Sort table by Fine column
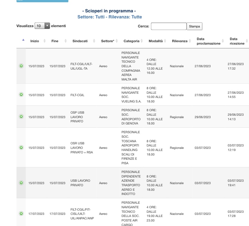Image resolution: width=249 pixels, height=226 pixels. pyautogui.click(x=55, y=41)
